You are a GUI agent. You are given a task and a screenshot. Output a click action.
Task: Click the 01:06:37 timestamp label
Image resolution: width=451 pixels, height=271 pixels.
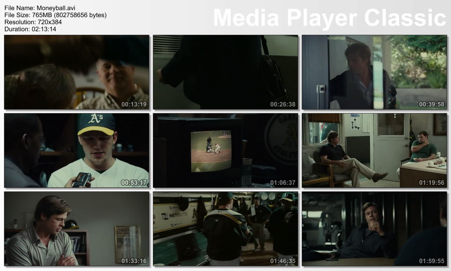pos(283,183)
